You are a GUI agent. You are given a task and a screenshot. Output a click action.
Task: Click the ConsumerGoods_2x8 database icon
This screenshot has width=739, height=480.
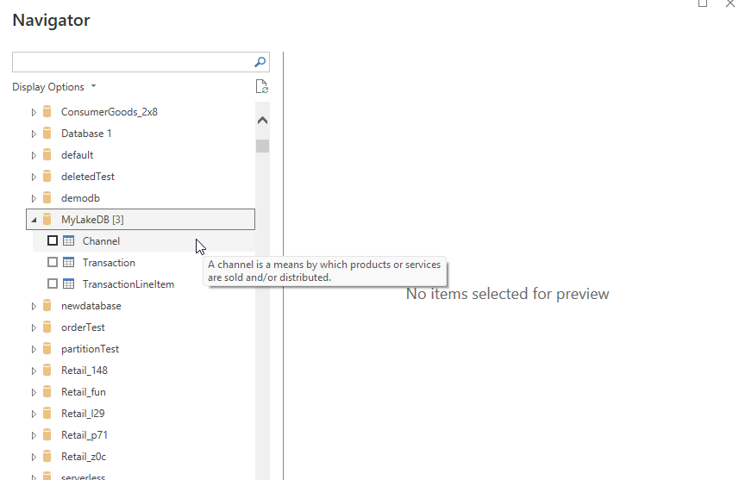click(x=47, y=112)
